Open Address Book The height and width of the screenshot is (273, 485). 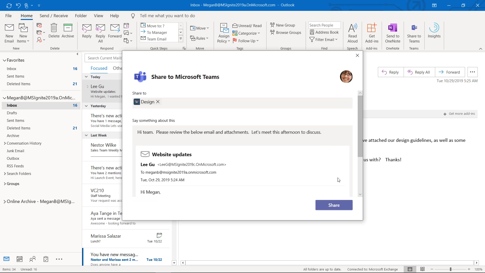(x=324, y=32)
